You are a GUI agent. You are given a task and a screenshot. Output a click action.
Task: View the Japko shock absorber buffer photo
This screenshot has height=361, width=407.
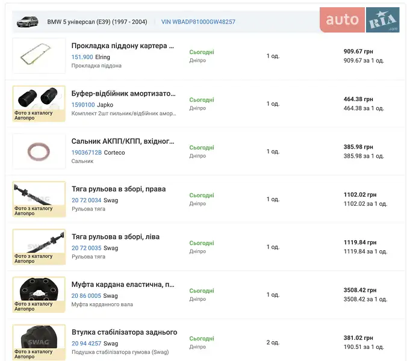(39, 103)
